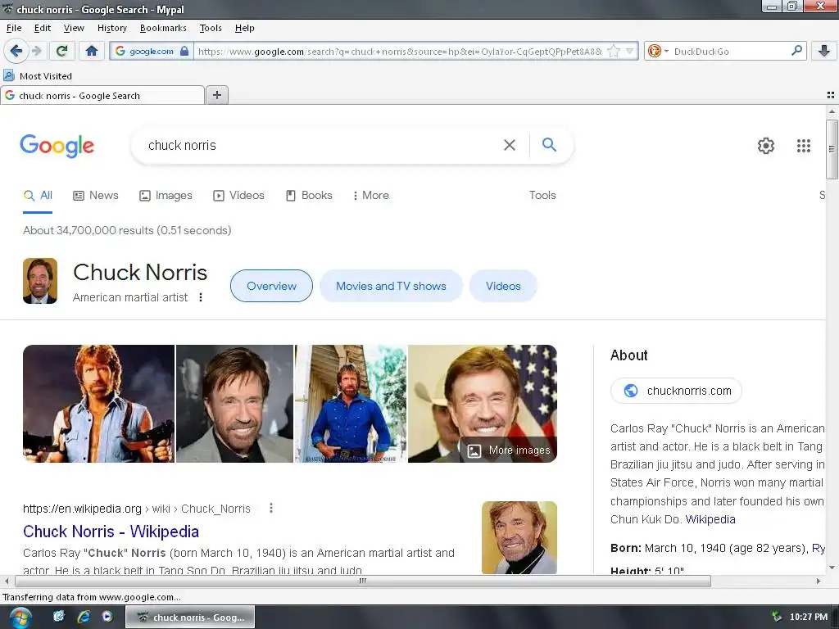
Task: Click the Wikipedia result thumbnail photo
Action: [x=519, y=537]
